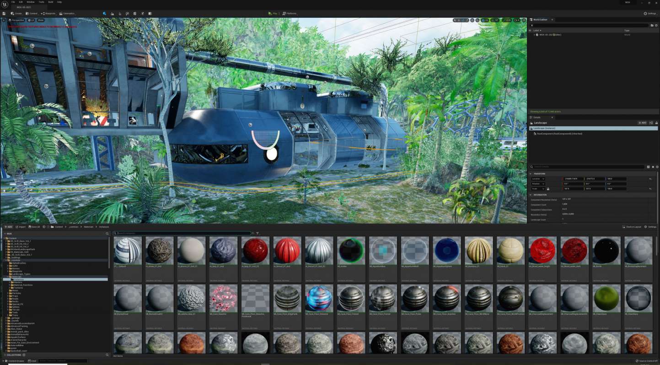The height and width of the screenshot is (365, 660).
Task: Switch to Animation mode icon
Action: [142, 14]
